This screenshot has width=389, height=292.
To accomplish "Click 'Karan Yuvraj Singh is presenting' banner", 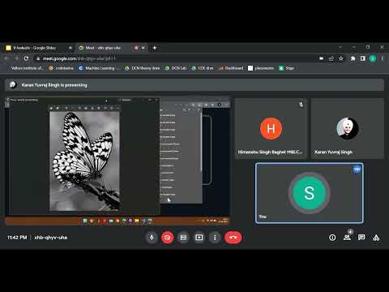I will (x=194, y=85).
